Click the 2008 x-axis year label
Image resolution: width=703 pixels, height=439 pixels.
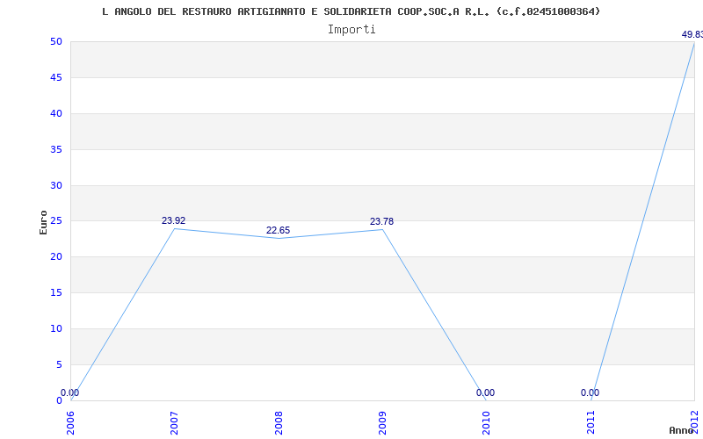click(279, 423)
